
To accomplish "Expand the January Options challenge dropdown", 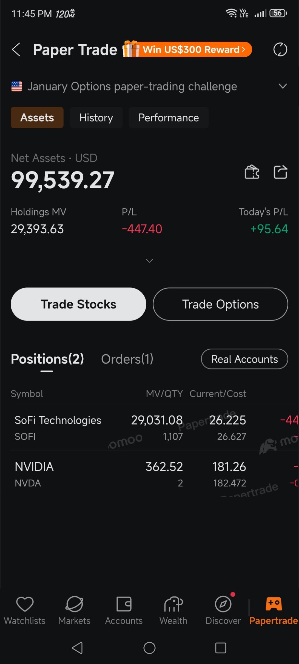I will coord(283,86).
